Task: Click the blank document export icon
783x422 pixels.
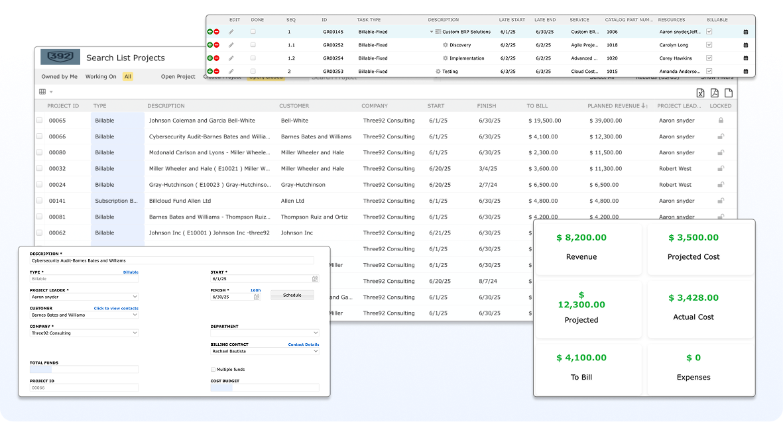Action: coord(729,93)
